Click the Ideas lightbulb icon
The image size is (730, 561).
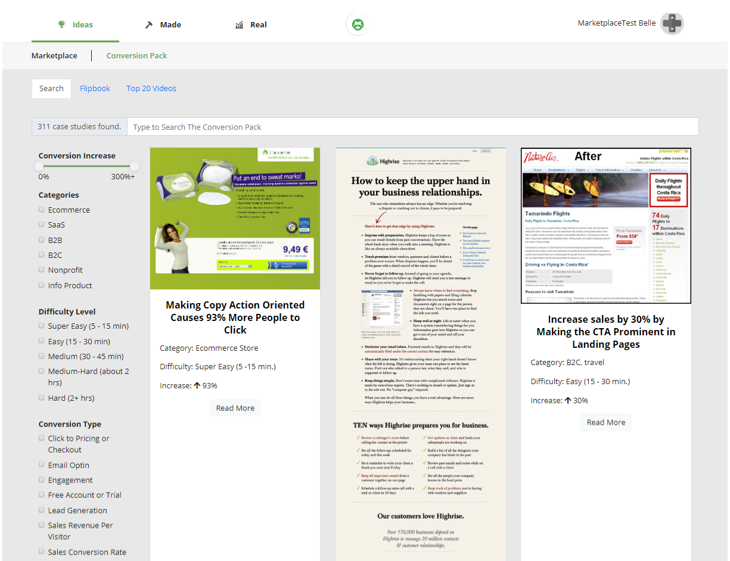pos(61,24)
